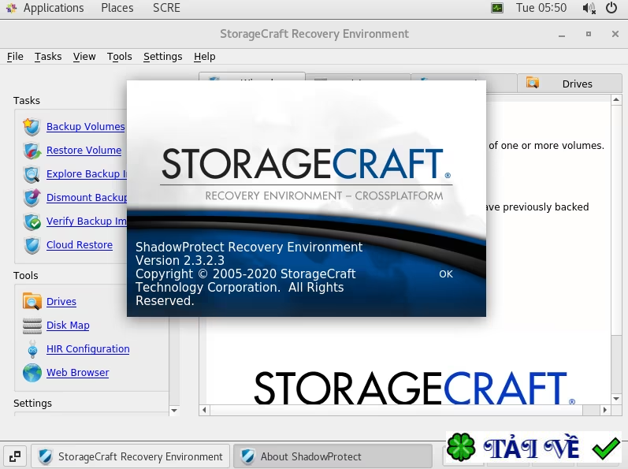Click the Cloud Restore shield icon
Screen dimensions: 628x469
[32, 245]
